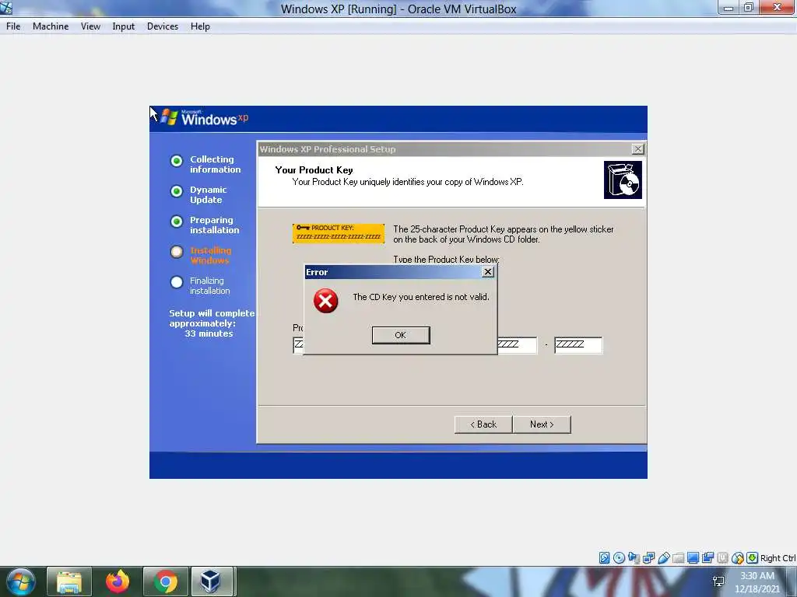This screenshot has height=597, width=797.
Task: Click the < Back button
Action: click(x=483, y=424)
